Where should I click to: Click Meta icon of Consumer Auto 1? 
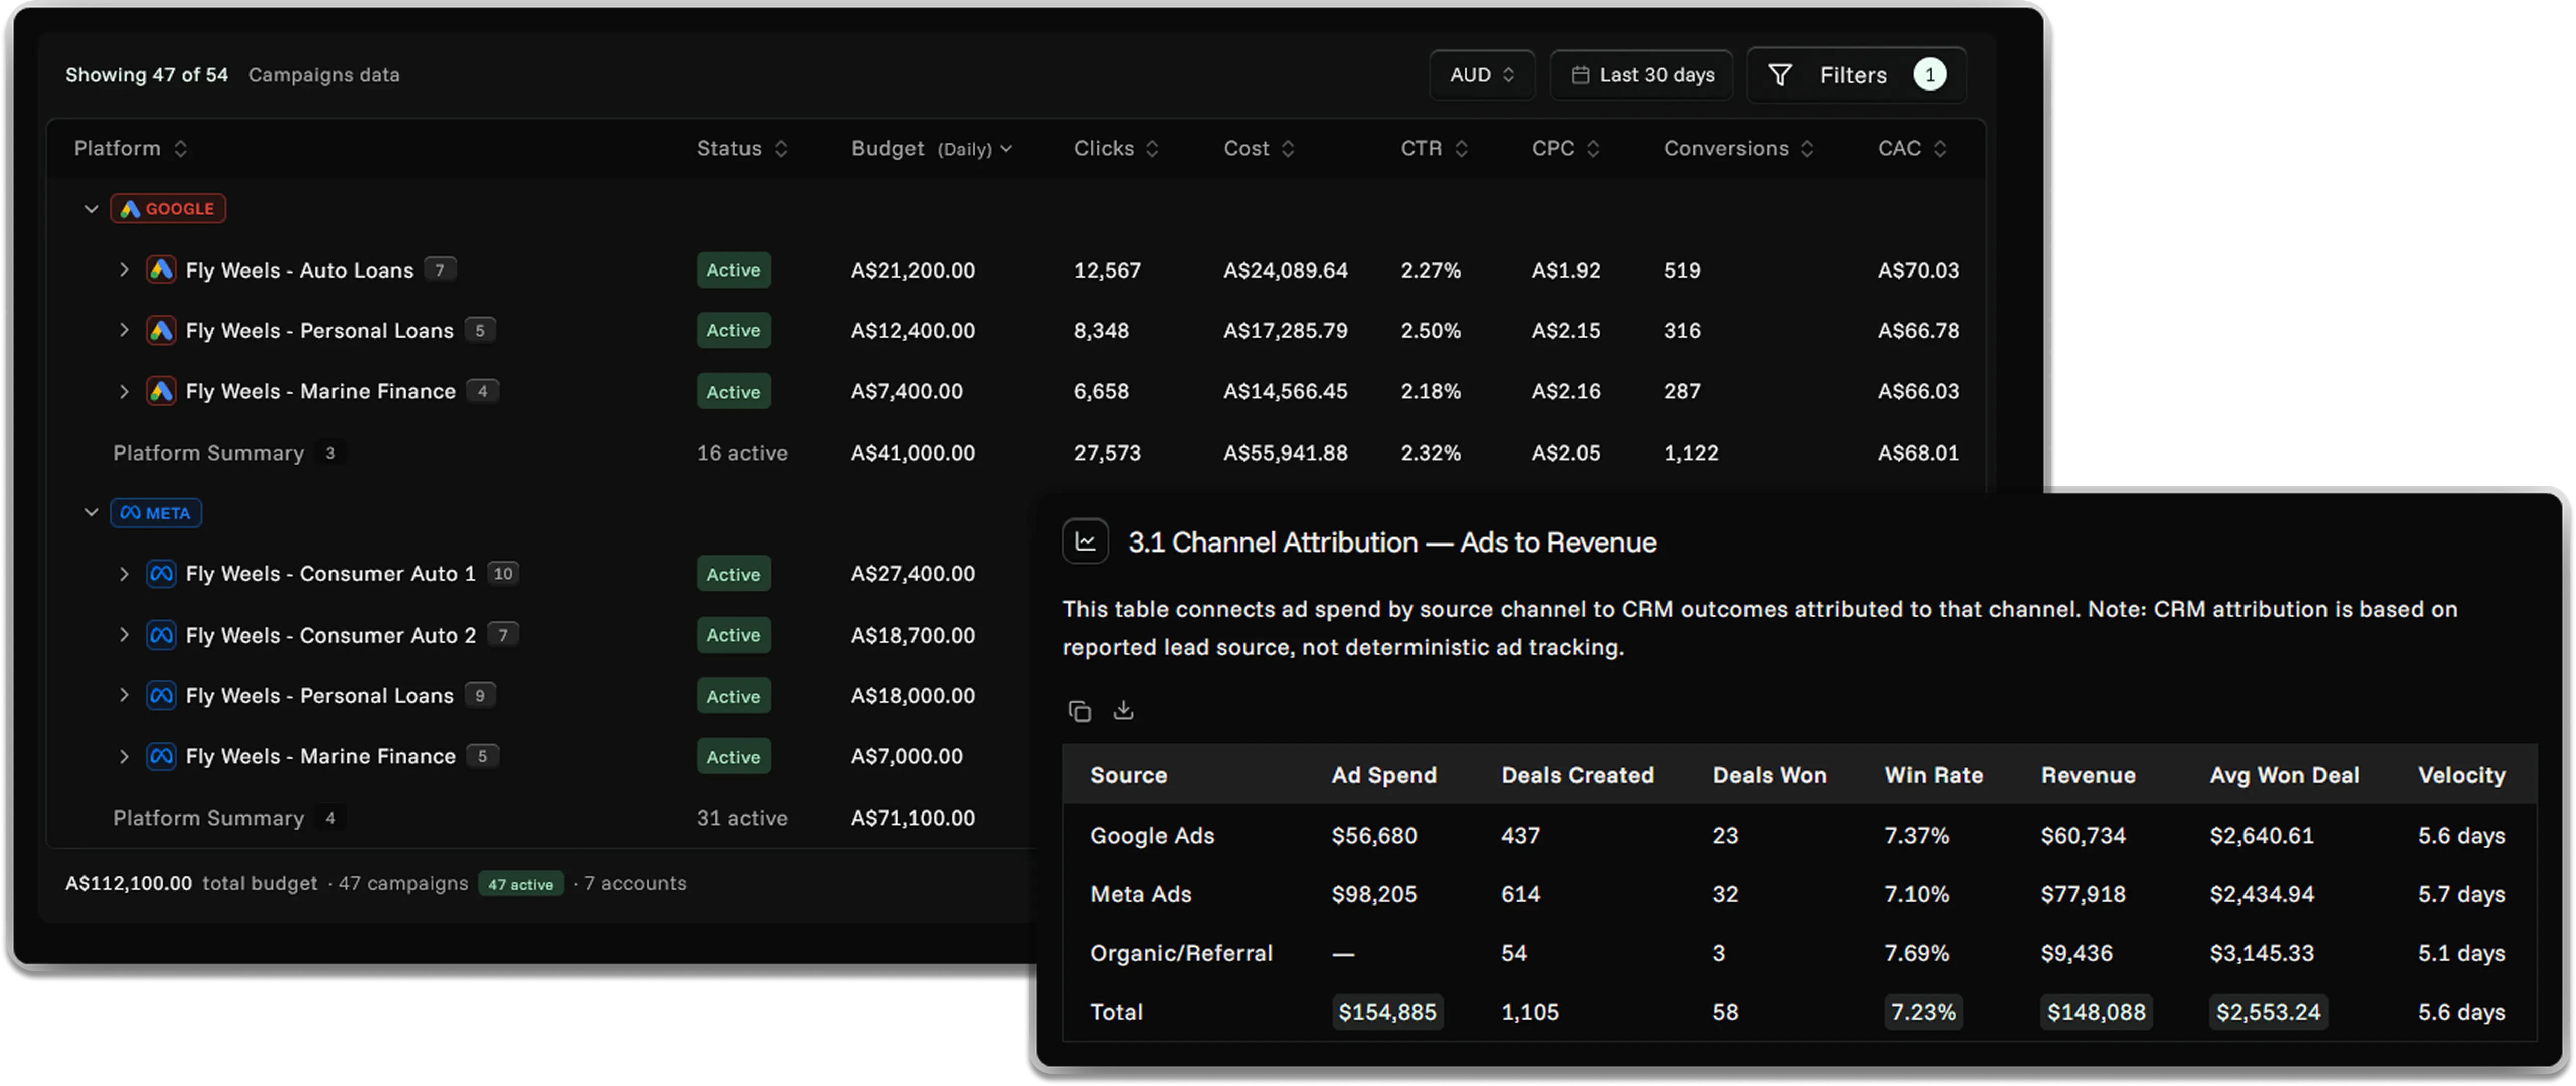click(161, 574)
